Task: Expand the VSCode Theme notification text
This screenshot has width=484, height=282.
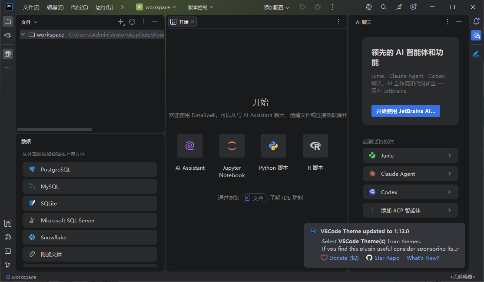Action: (457, 248)
